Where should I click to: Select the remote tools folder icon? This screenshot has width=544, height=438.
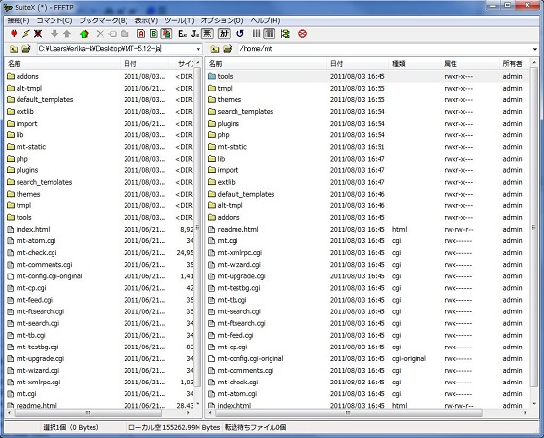212,76
